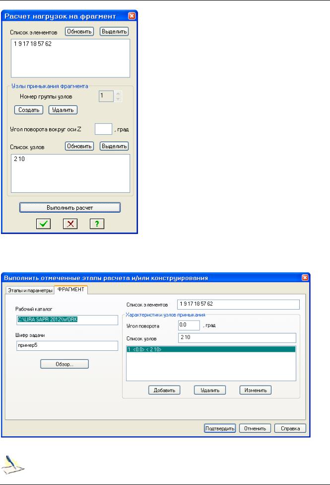This screenshot has height=485, width=330.
Task: Click the Подтвердить button
Action: tap(220, 428)
